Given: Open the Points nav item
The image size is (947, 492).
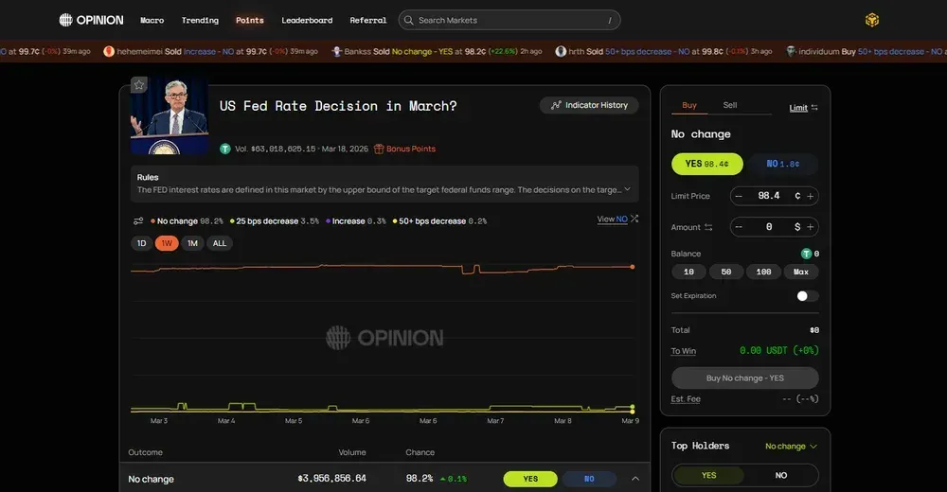Looking at the screenshot, I should click(249, 20).
